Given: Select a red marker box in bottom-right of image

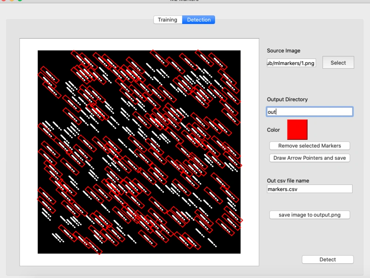Looking at the screenshot, I should tap(229, 222).
